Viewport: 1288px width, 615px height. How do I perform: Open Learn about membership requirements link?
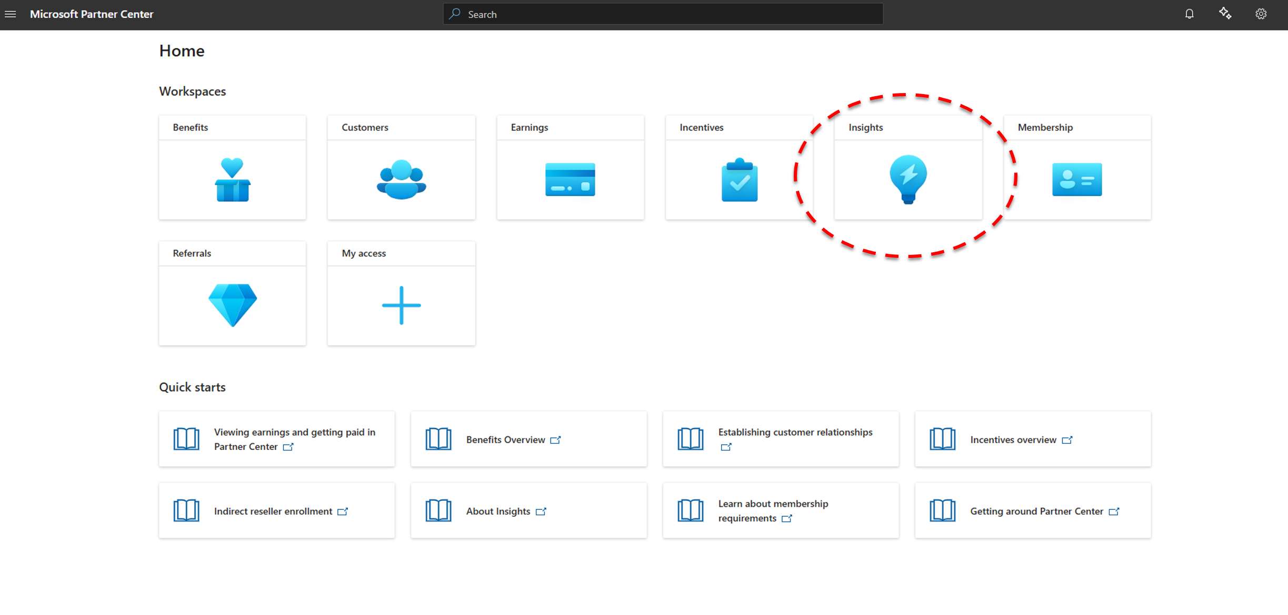(x=773, y=510)
